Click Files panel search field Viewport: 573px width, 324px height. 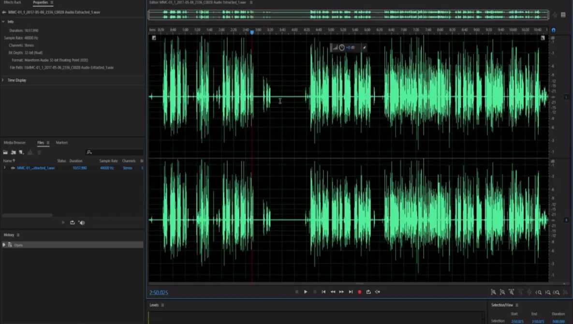(115, 152)
